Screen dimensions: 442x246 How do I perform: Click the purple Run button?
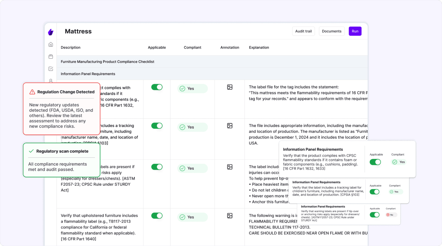(x=355, y=31)
